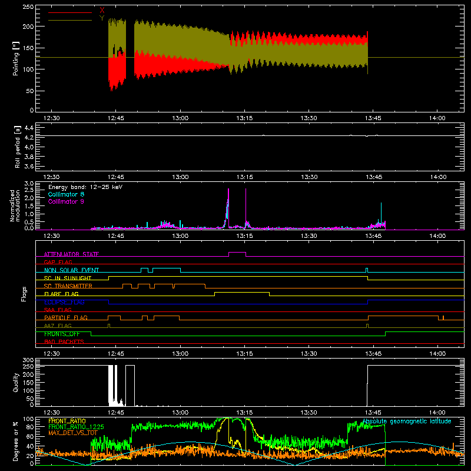The height and width of the screenshot is (471, 471).
Task: Click the 3.6 tick on Roll period axis
Action: pyautogui.click(x=29, y=167)
